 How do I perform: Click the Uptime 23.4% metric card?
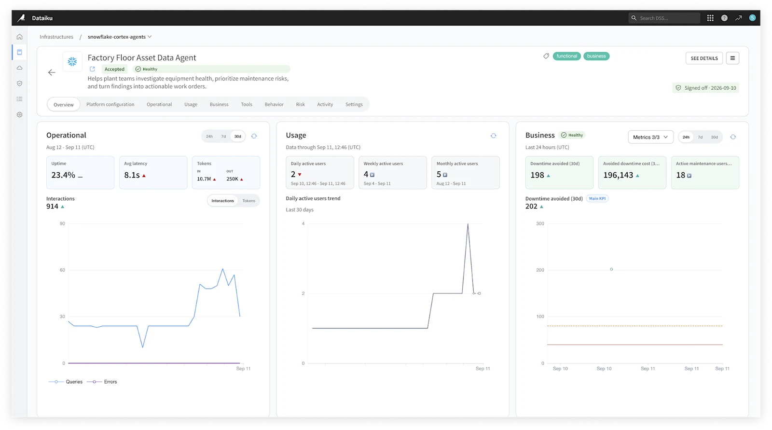click(x=81, y=172)
